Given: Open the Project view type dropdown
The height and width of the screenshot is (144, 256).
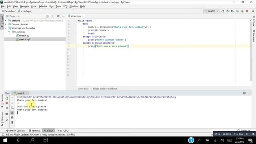Looking at the screenshot, I should click(13, 16).
